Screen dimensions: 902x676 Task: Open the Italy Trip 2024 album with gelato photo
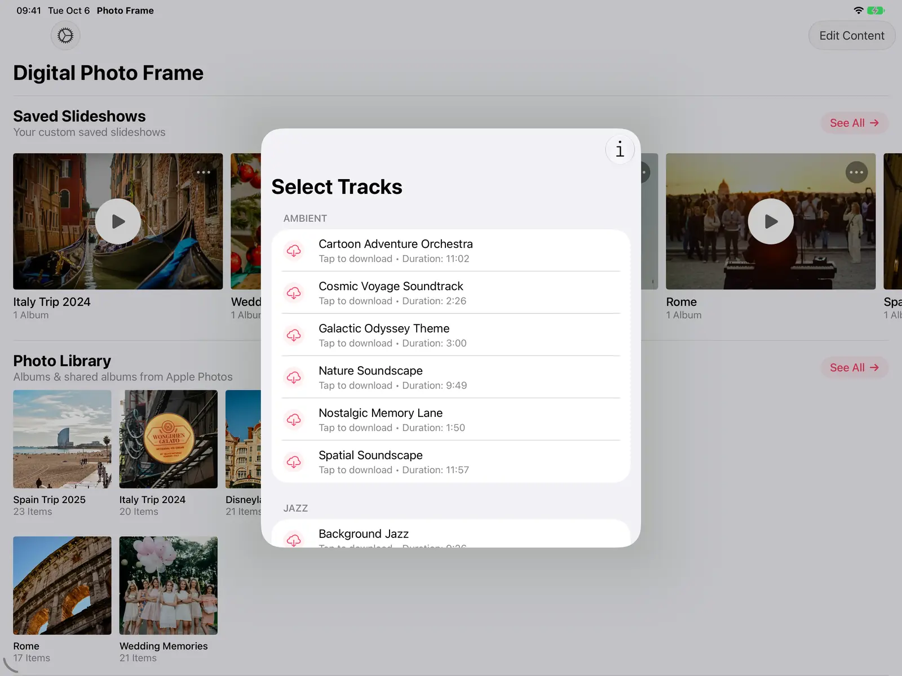pos(169,439)
